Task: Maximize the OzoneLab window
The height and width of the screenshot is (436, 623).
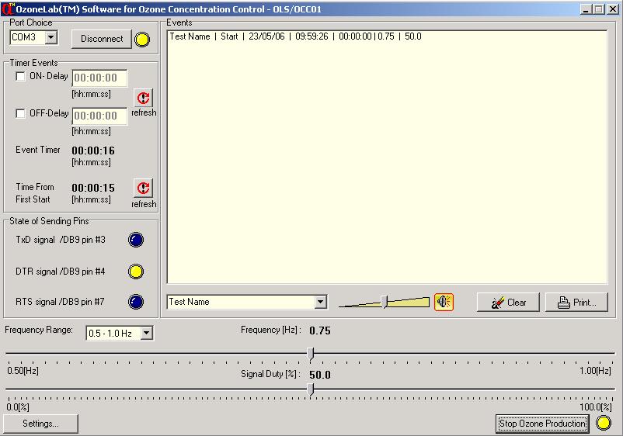Action: click(x=599, y=9)
